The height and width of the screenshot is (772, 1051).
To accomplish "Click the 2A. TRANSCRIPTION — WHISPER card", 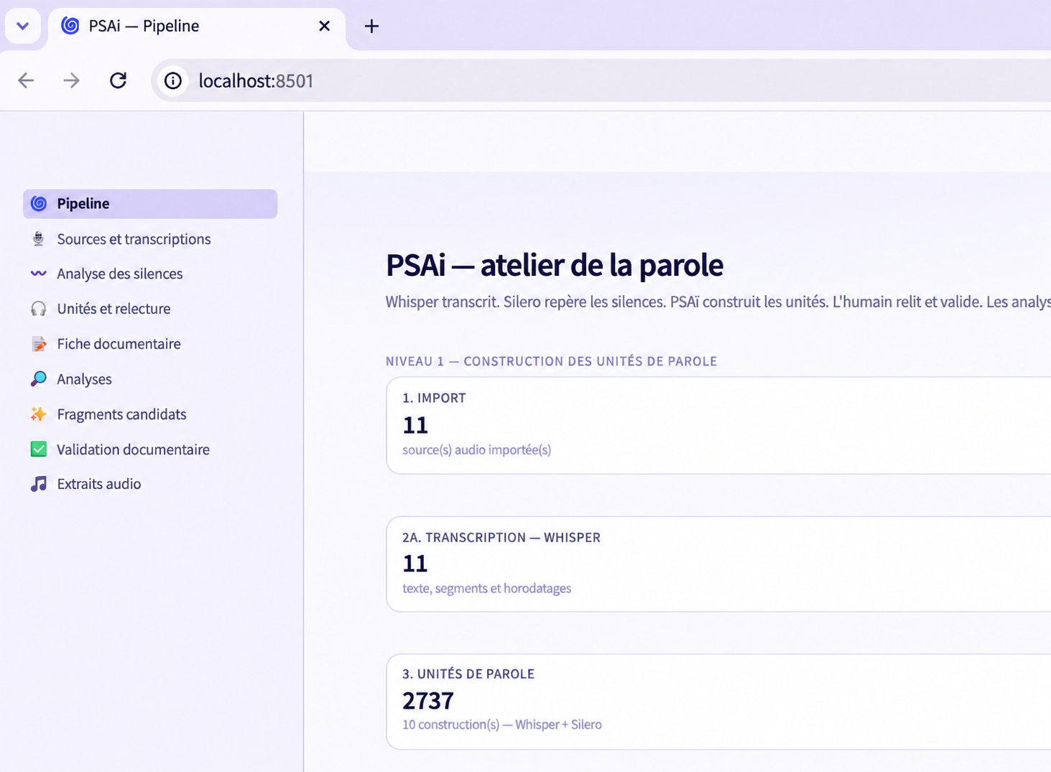I will (718, 564).
